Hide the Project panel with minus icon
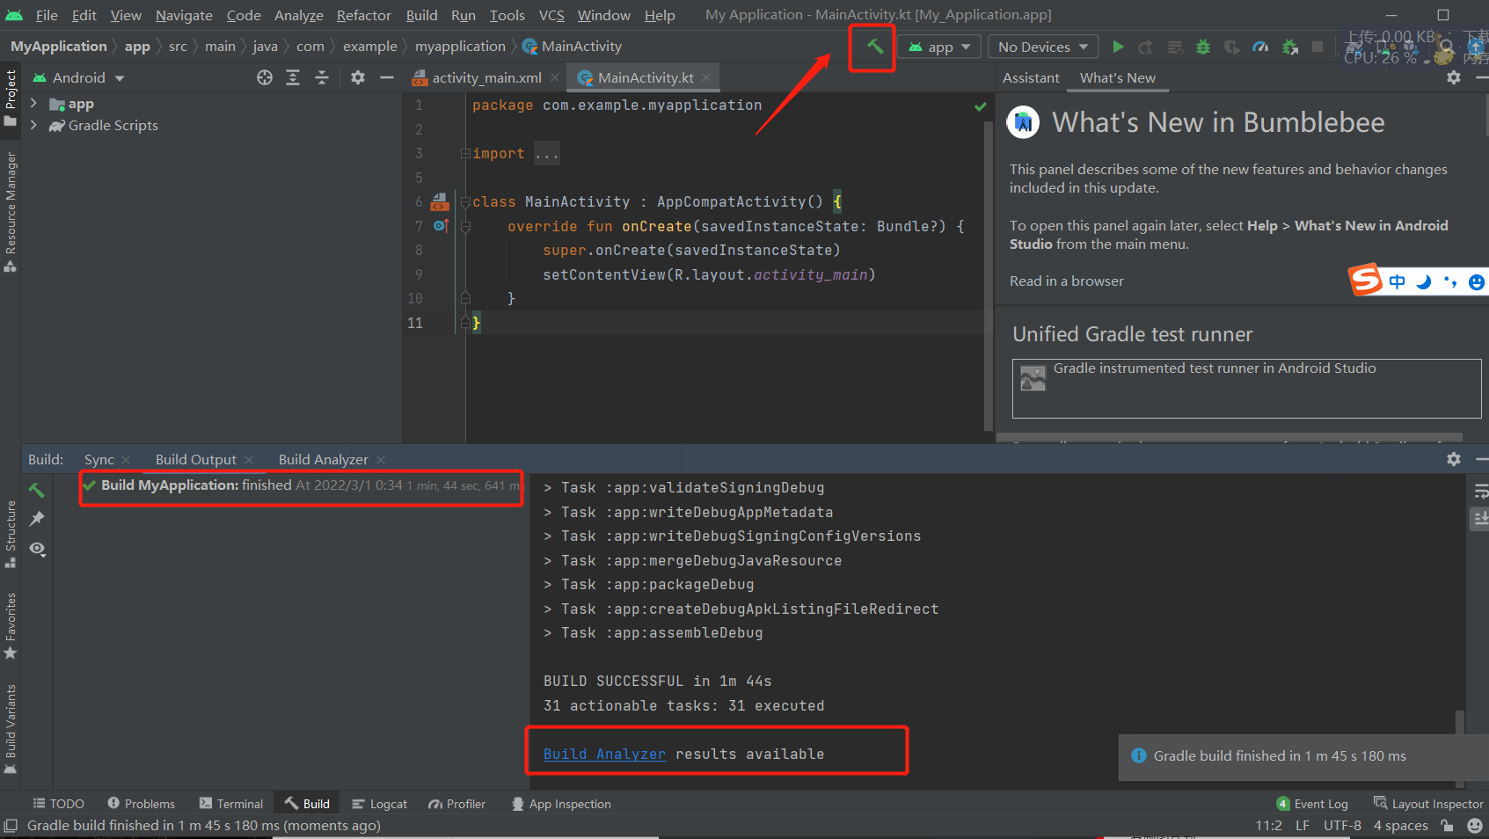 386,77
